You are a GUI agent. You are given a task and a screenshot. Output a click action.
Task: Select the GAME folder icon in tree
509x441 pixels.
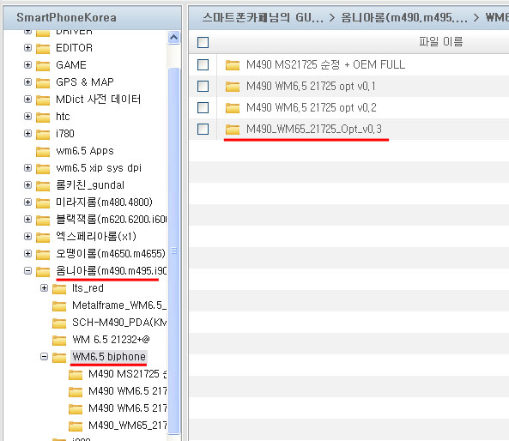tap(43, 65)
